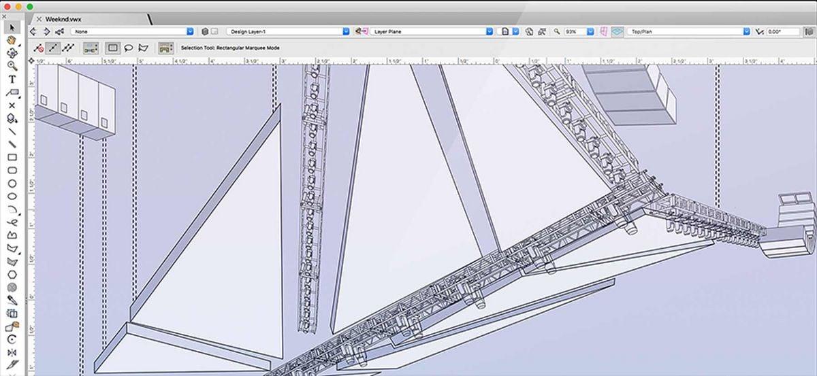Go to the previous view arrow
Screen dimensions: 817x376
[x=34, y=31]
